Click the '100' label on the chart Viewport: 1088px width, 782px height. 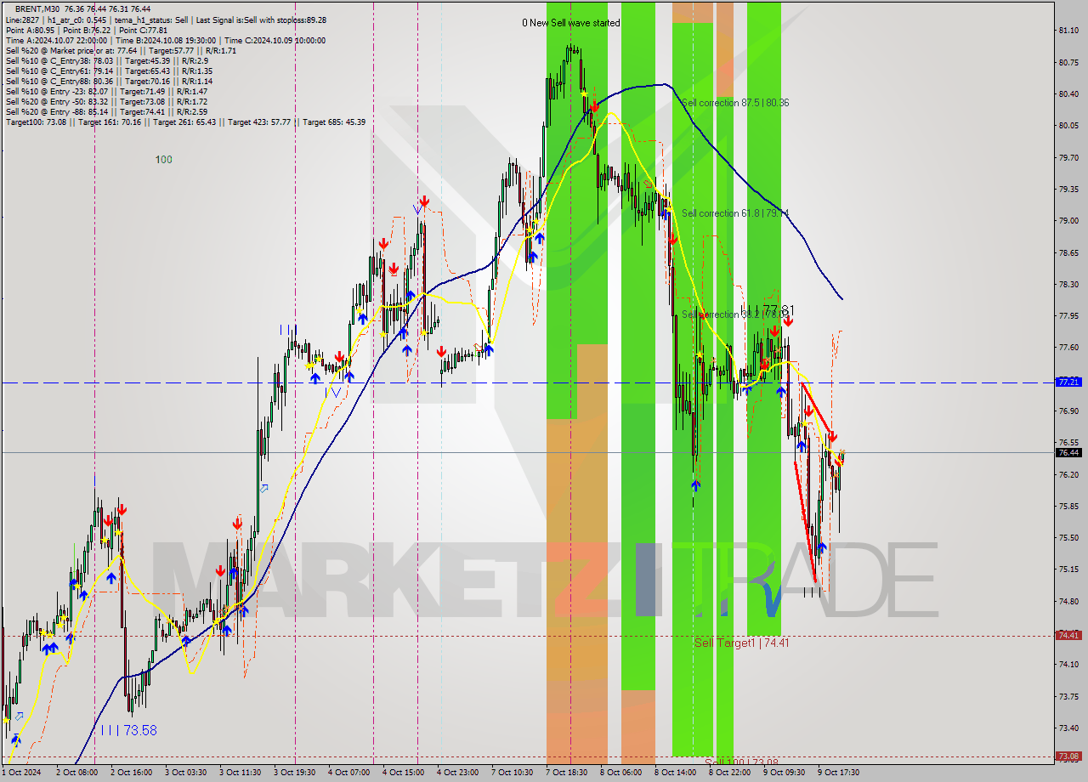(164, 159)
